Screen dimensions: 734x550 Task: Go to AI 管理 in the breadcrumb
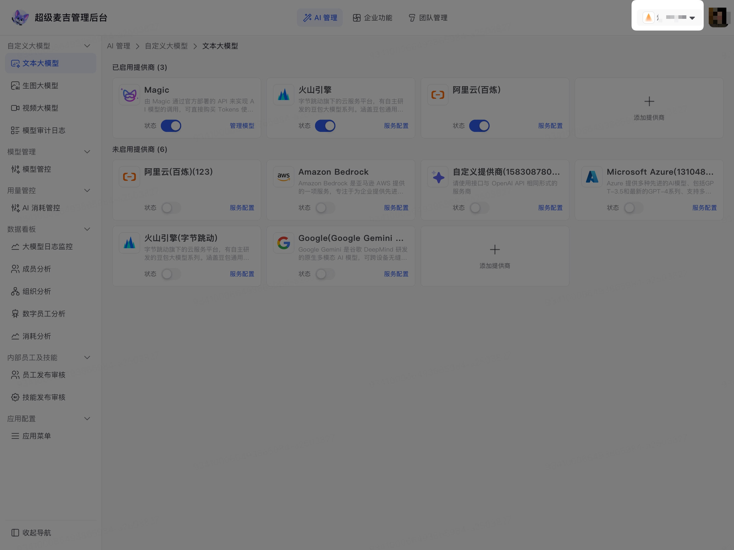119,46
